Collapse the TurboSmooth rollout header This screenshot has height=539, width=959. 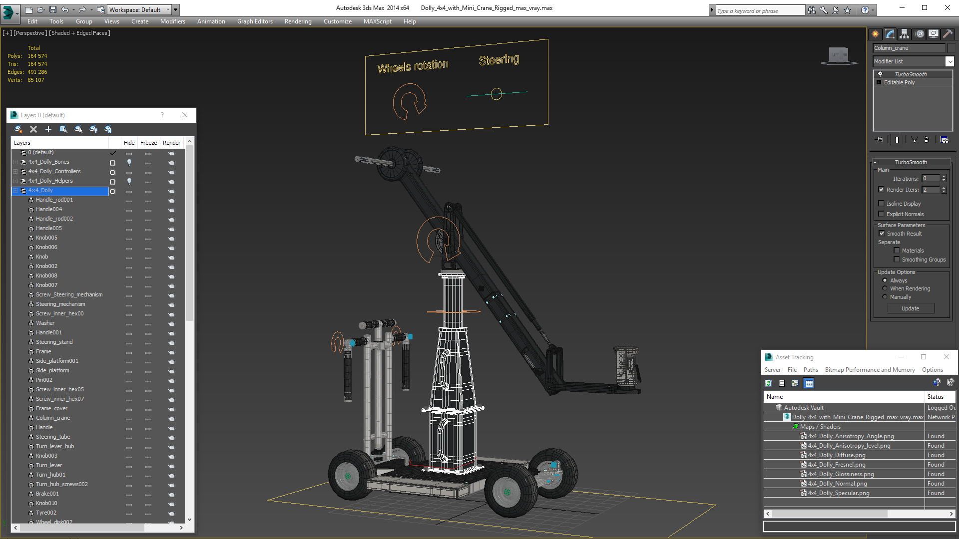pos(911,162)
